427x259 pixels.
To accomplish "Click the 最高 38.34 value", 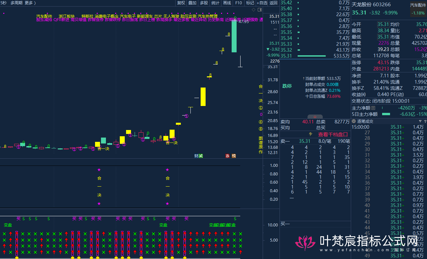I will tap(383, 31).
